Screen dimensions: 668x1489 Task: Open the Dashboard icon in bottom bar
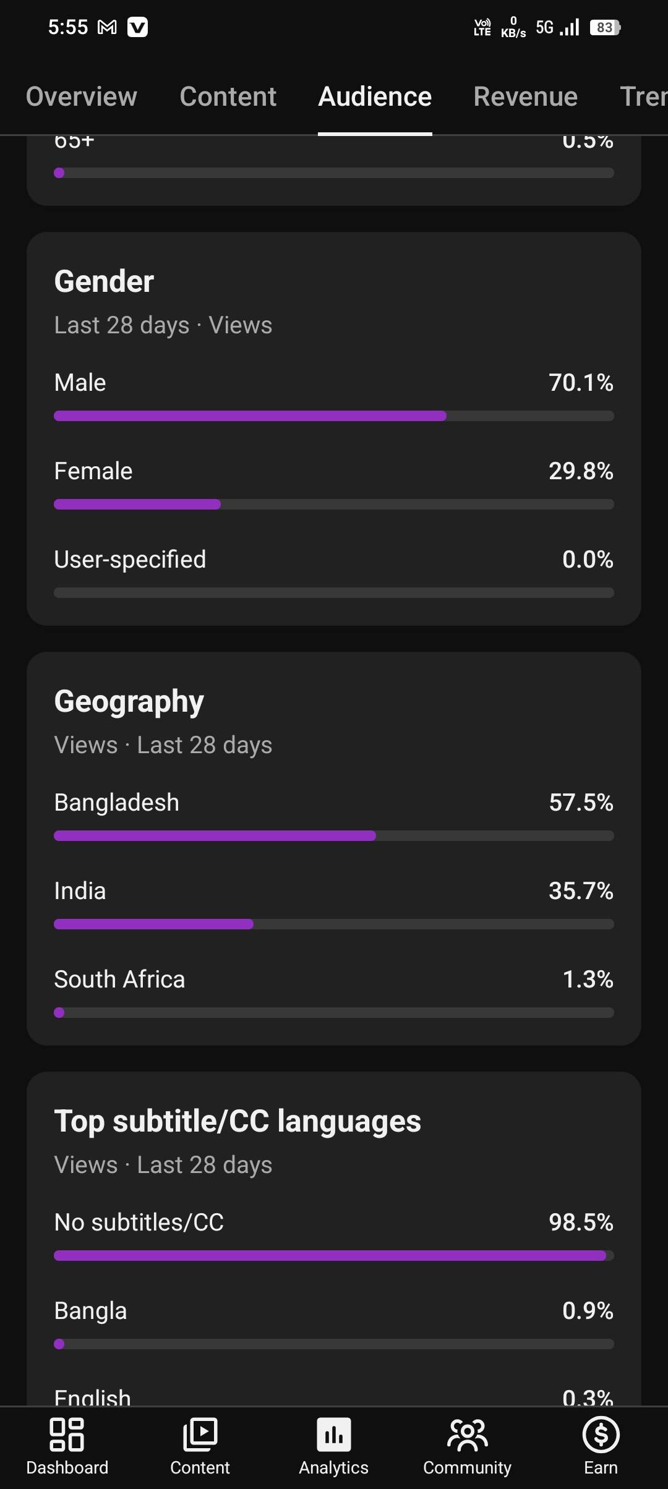click(67, 1435)
